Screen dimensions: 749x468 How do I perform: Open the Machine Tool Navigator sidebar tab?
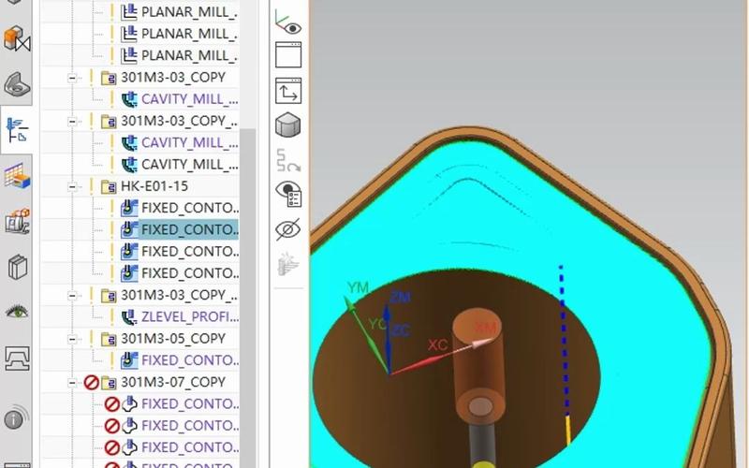click(x=17, y=221)
